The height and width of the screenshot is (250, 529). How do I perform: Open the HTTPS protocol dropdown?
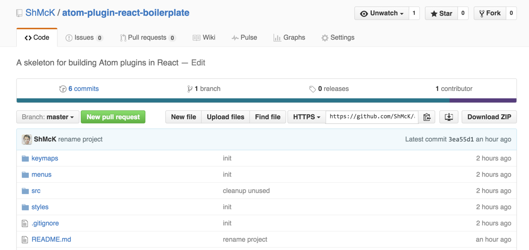(x=306, y=117)
